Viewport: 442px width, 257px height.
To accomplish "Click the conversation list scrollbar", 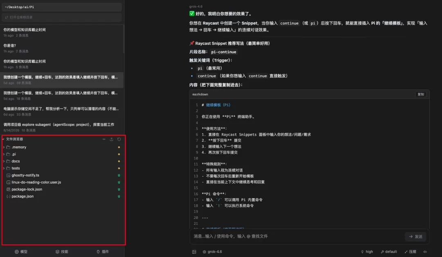I will (x=124, y=39).
